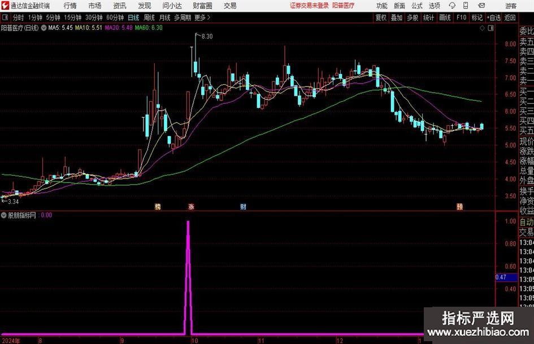Select the 周线 weekly period

coord(149,18)
